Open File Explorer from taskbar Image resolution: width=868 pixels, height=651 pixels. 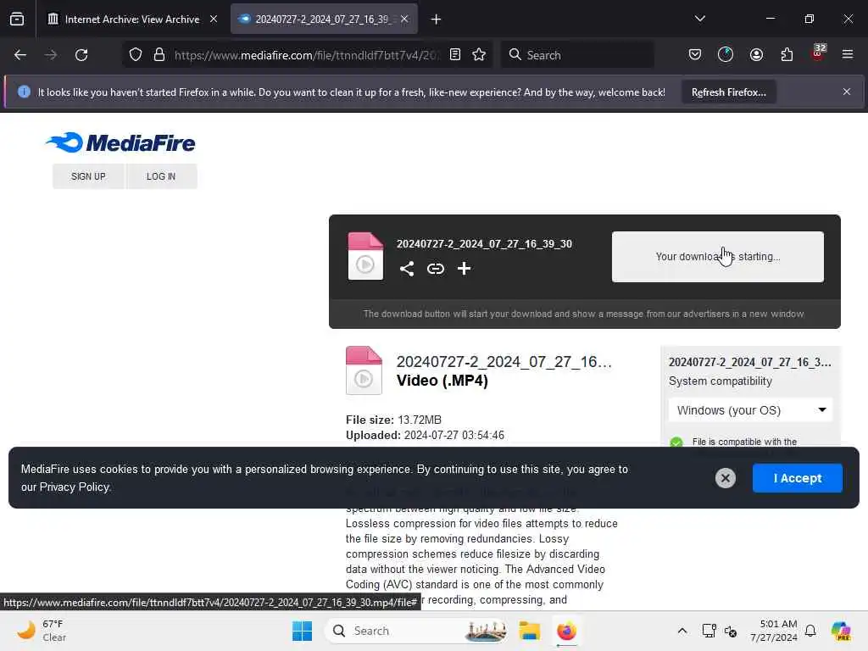click(530, 631)
